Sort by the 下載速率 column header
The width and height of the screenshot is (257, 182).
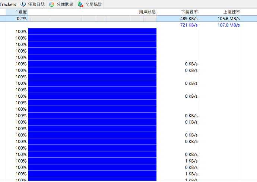tap(178, 12)
